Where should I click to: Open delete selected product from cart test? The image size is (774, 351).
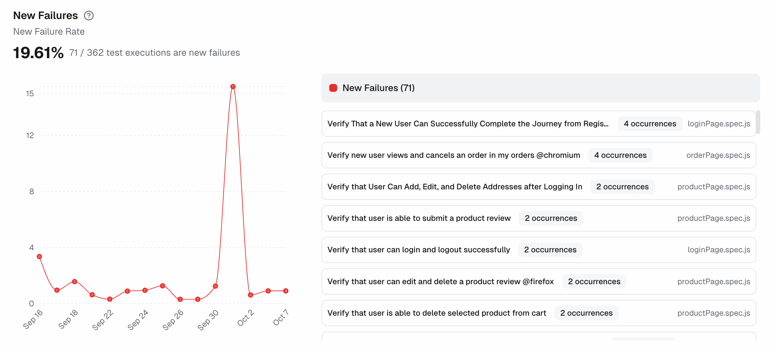[437, 313]
